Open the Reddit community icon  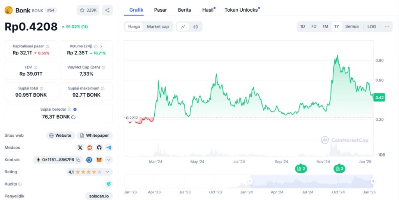pyautogui.click(x=90, y=148)
